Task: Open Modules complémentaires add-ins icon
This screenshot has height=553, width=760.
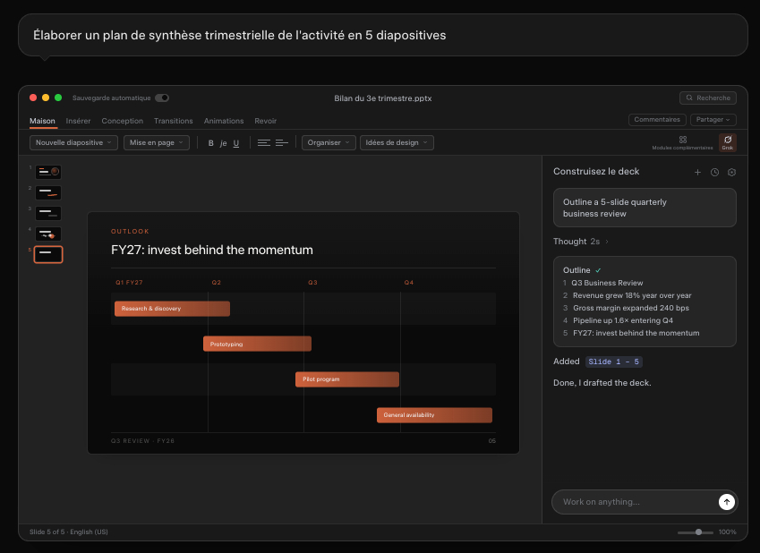Action: pyautogui.click(x=682, y=142)
